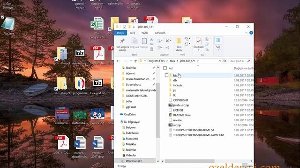
Task: Select programlar folder on desktop
Action: coord(80,86)
